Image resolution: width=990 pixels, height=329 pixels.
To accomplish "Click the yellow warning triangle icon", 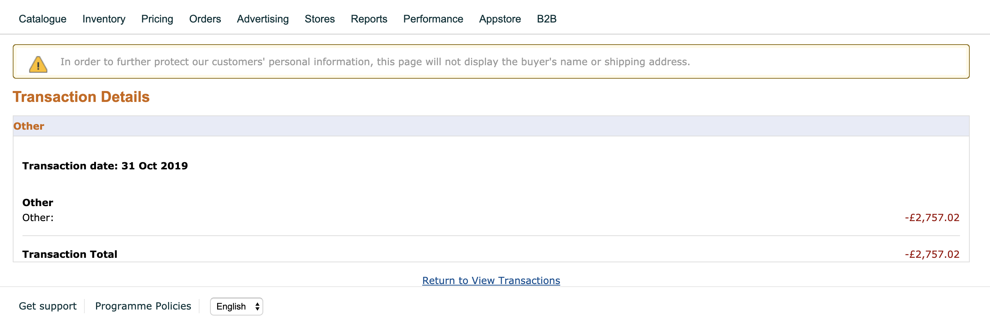I will click(x=38, y=64).
